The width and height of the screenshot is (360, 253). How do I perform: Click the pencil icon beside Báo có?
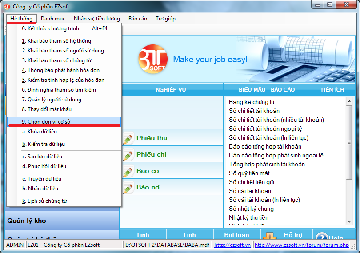[x=128, y=171]
